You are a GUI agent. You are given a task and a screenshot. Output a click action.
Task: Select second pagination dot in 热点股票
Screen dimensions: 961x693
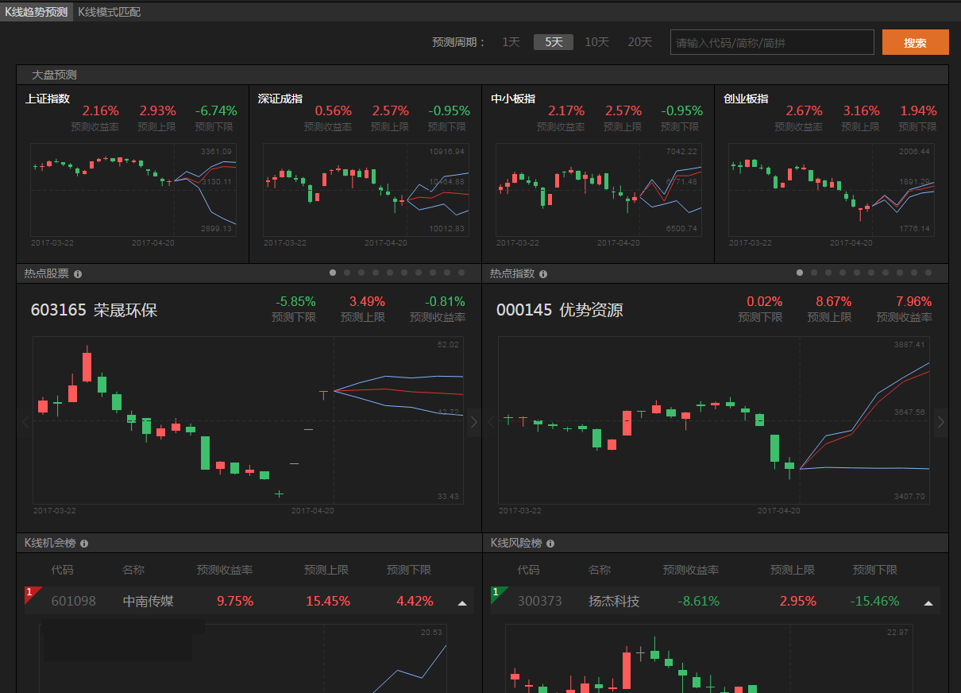point(347,273)
